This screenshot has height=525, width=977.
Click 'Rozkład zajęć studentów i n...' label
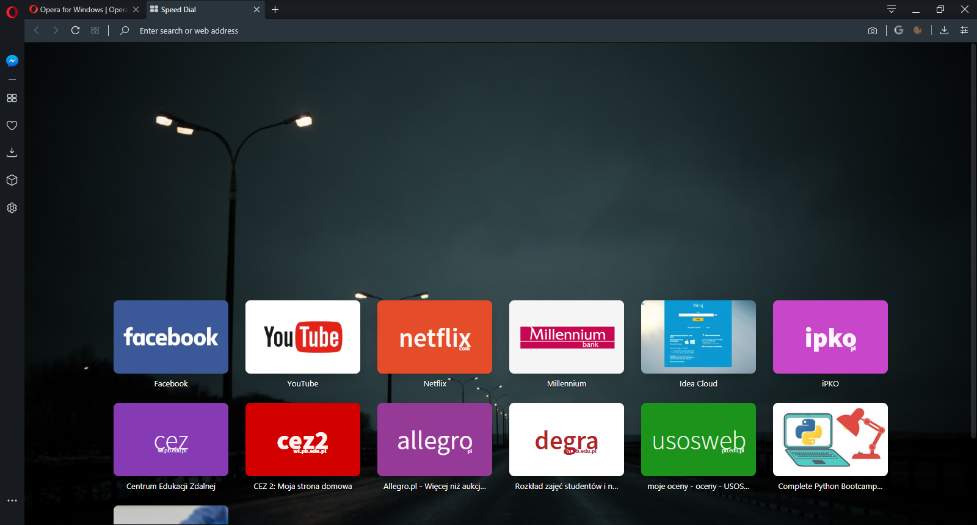(567, 487)
